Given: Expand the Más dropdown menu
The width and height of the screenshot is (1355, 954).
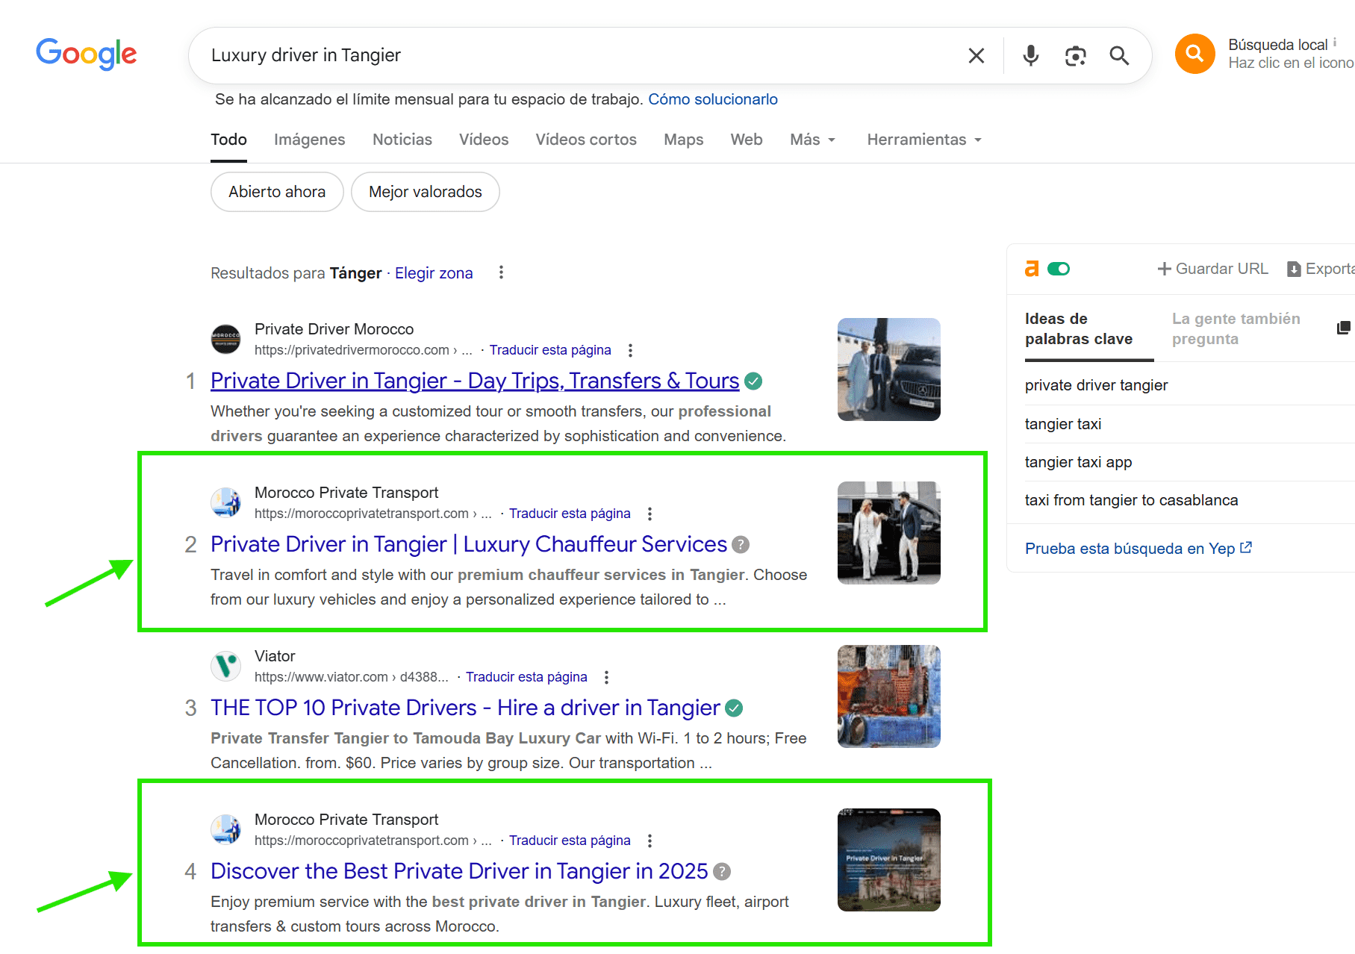Looking at the screenshot, I should click(812, 140).
